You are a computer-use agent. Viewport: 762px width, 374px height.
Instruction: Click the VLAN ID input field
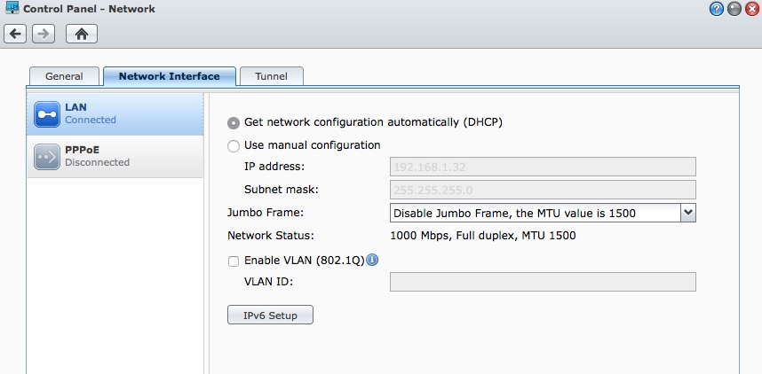543,282
